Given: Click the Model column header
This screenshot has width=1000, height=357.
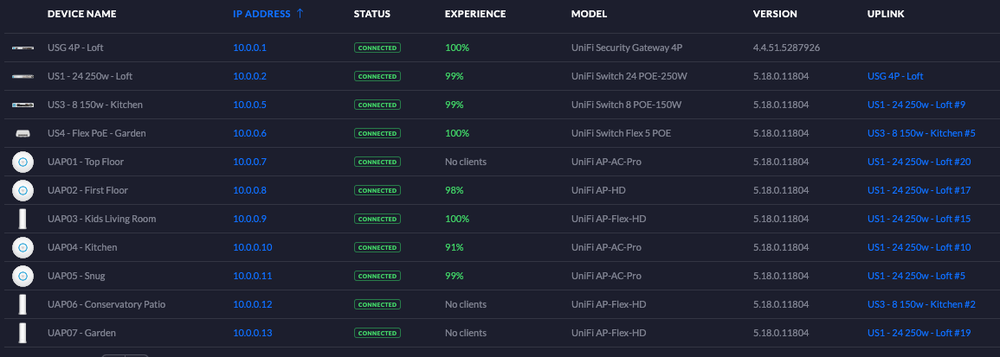Looking at the screenshot, I should (589, 14).
